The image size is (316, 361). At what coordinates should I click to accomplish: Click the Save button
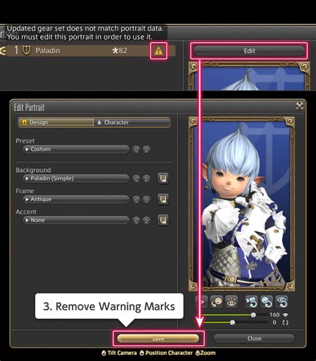pyautogui.click(x=158, y=339)
